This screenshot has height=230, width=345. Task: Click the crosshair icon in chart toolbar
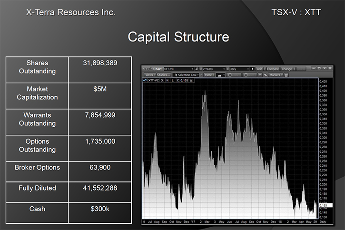pyautogui.click(x=260, y=75)
